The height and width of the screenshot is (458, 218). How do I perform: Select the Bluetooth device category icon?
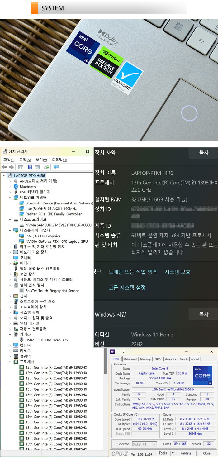(x=16, y=187)
